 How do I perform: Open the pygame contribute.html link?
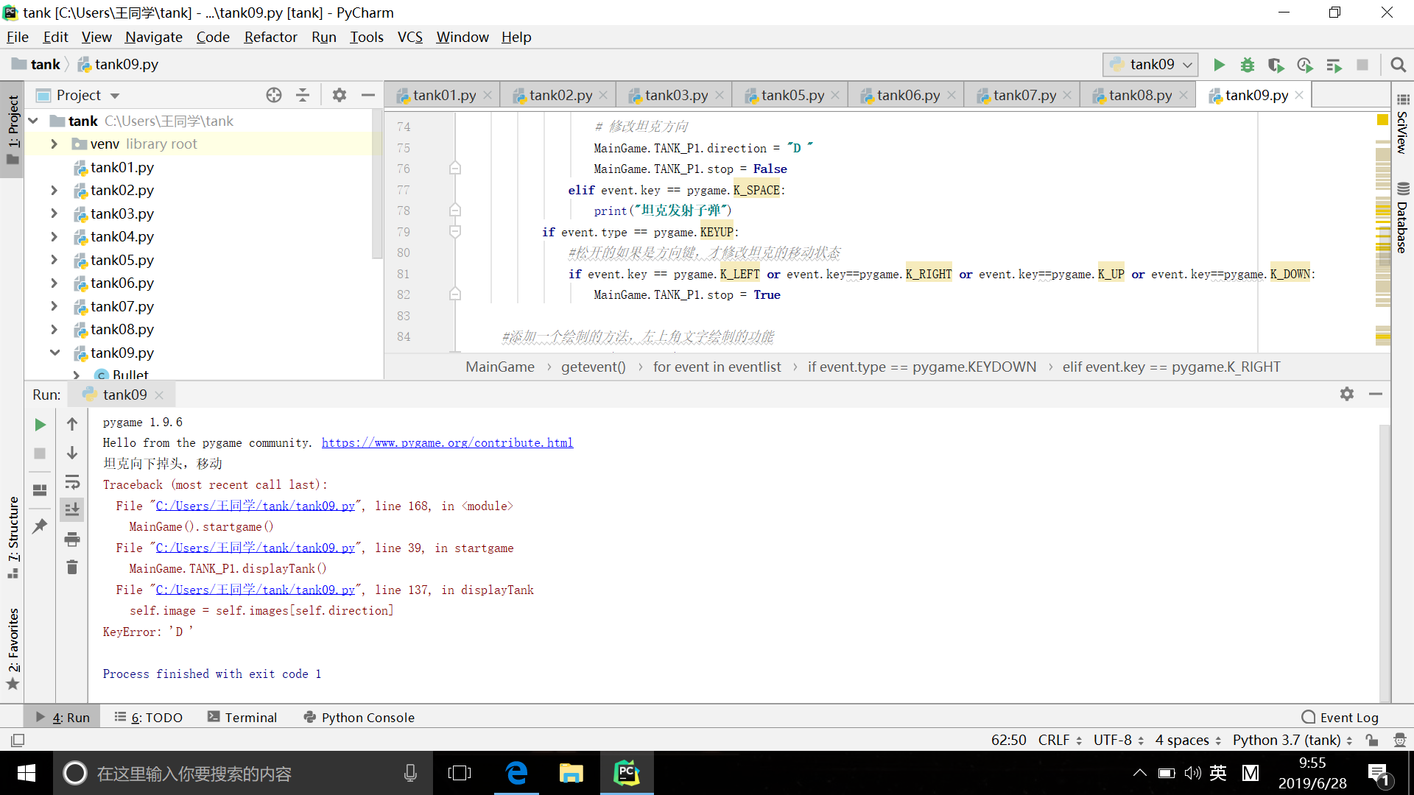[447, 442]
